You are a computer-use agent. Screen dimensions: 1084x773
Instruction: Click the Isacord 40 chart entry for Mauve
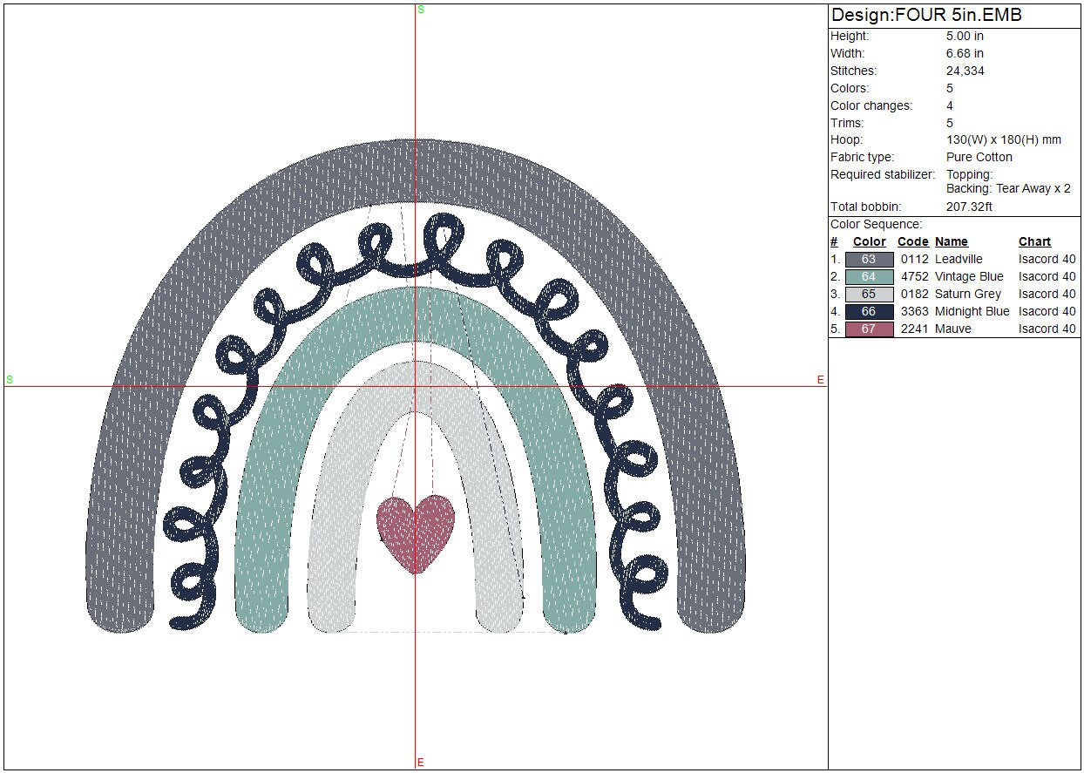(x=1047, y=329)
